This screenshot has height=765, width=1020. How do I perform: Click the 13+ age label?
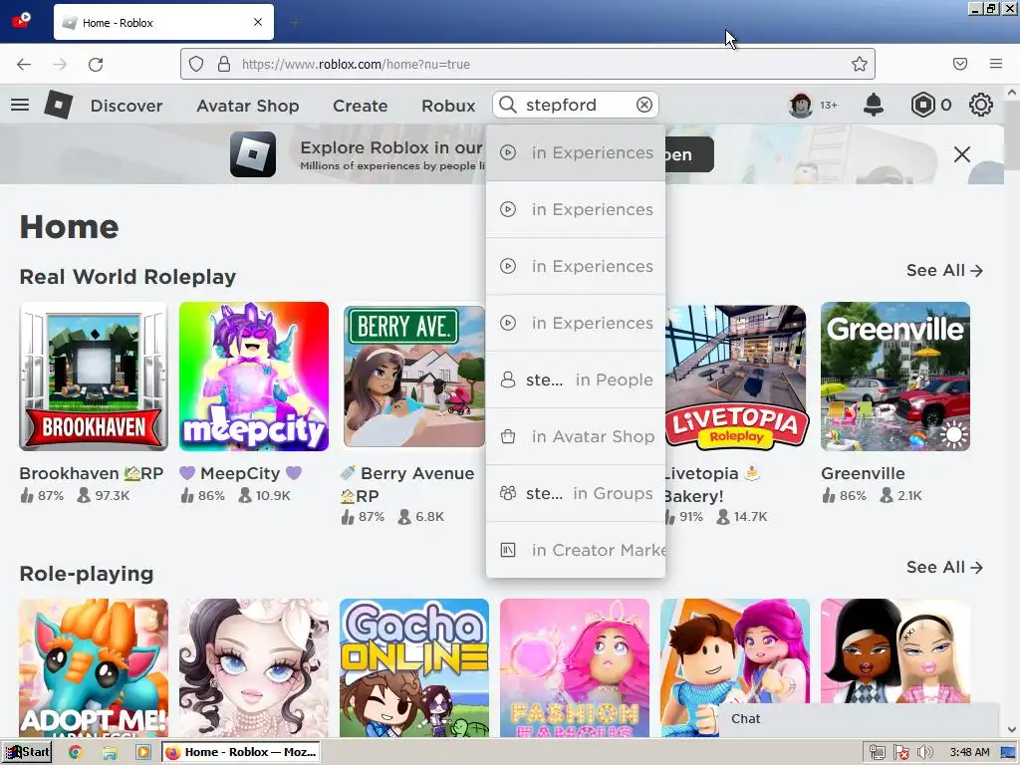829,105
